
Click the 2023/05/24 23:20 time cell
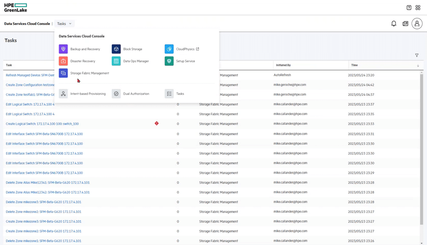pos(361,75)
